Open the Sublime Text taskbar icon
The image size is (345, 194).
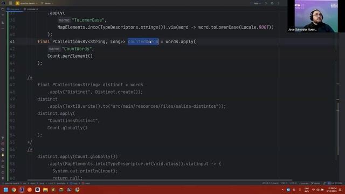click(x=53, y=190)
